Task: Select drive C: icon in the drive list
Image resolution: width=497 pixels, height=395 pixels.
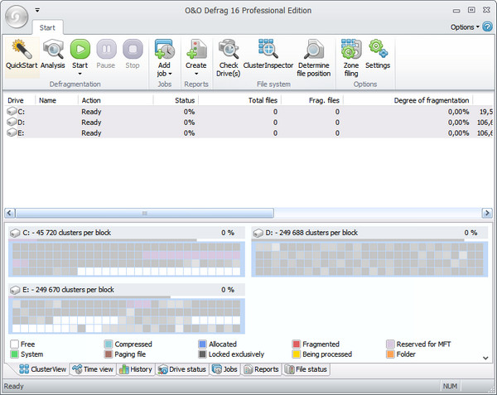Action: pos(12,111)
